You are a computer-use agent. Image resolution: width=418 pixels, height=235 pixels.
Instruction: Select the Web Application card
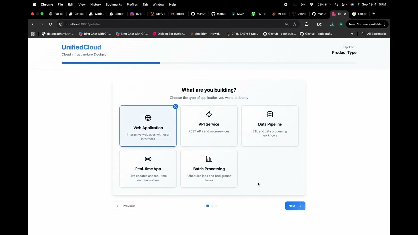click(x=148, y=126)
